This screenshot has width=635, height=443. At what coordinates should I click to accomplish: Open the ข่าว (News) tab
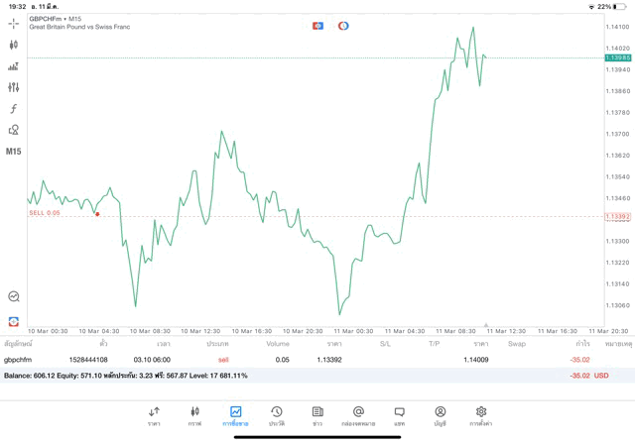[x=317, y=415]
